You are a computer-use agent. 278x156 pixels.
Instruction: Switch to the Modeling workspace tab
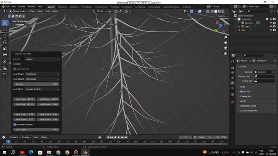pos(62,7)
